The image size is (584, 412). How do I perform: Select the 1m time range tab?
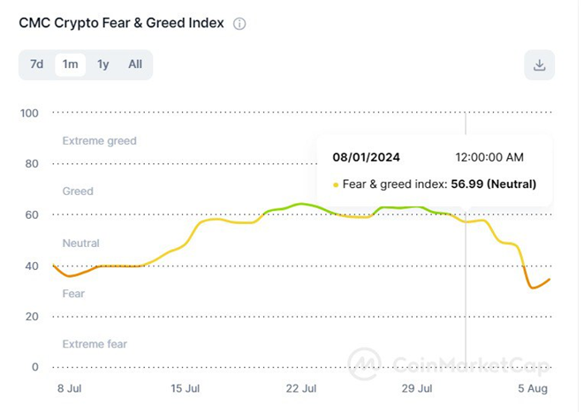pyautogui.click(x=70, y=64)
